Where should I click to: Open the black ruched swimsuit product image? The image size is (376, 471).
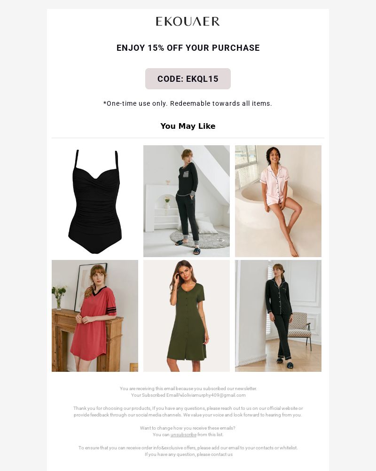95,201
